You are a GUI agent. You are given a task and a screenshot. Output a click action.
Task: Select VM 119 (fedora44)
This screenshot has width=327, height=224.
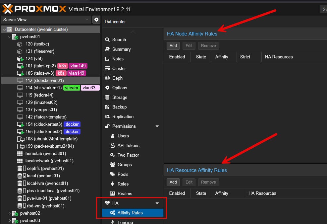tap(51, 95)
